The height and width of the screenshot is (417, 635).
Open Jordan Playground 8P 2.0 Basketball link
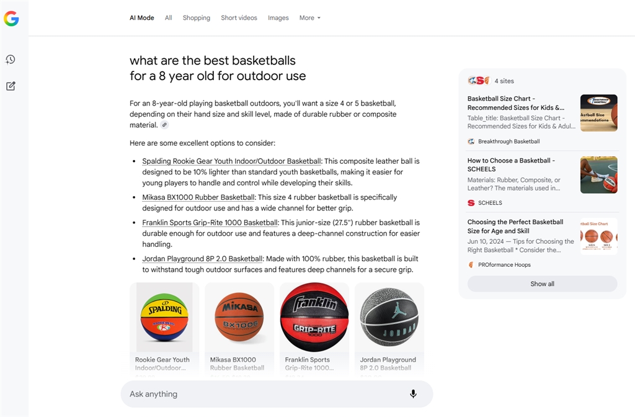(x=202, y=259)
